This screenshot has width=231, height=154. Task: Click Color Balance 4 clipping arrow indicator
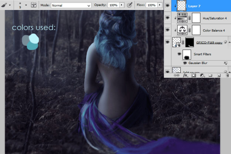click(x=175, y=30)
